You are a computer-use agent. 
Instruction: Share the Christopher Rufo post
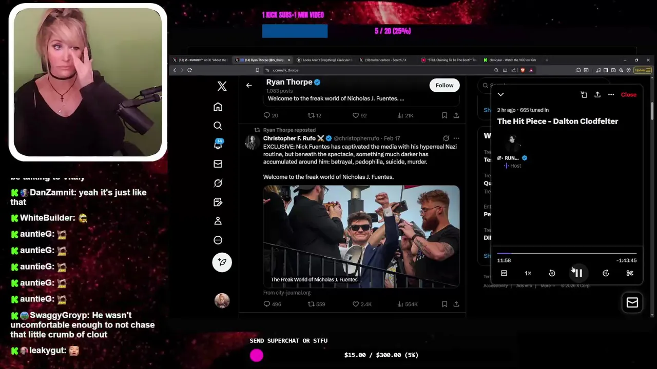[456, 304]
